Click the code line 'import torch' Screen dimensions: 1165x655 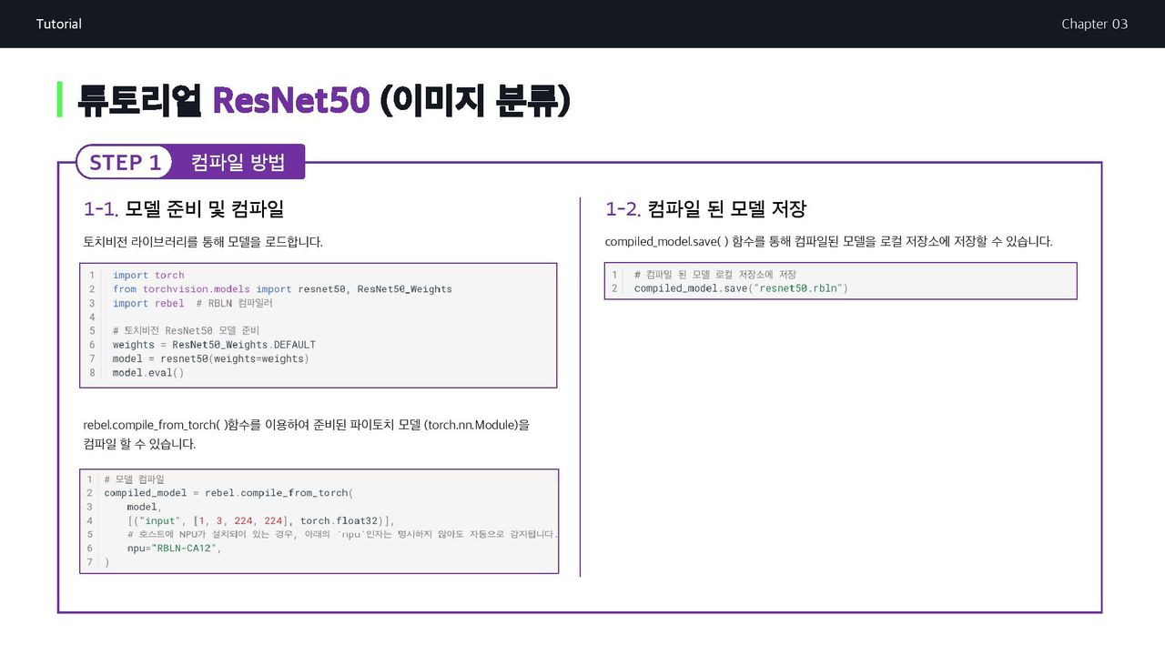pyautogui.click(x=148, y=276)
